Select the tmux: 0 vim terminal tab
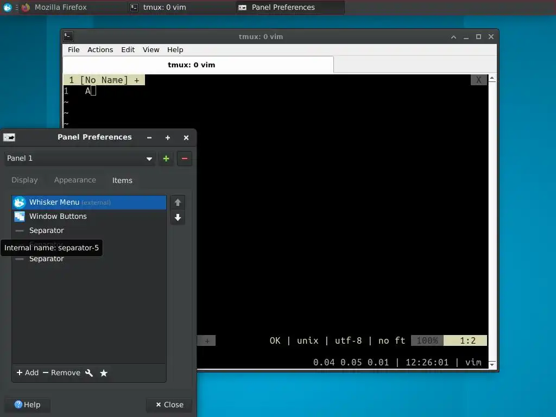Viewport: 556px width, 417px height. click(x=198, y=65)
